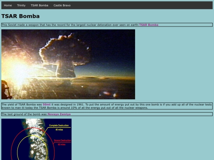Go to the Trinity page

click(x=21, y=5)
